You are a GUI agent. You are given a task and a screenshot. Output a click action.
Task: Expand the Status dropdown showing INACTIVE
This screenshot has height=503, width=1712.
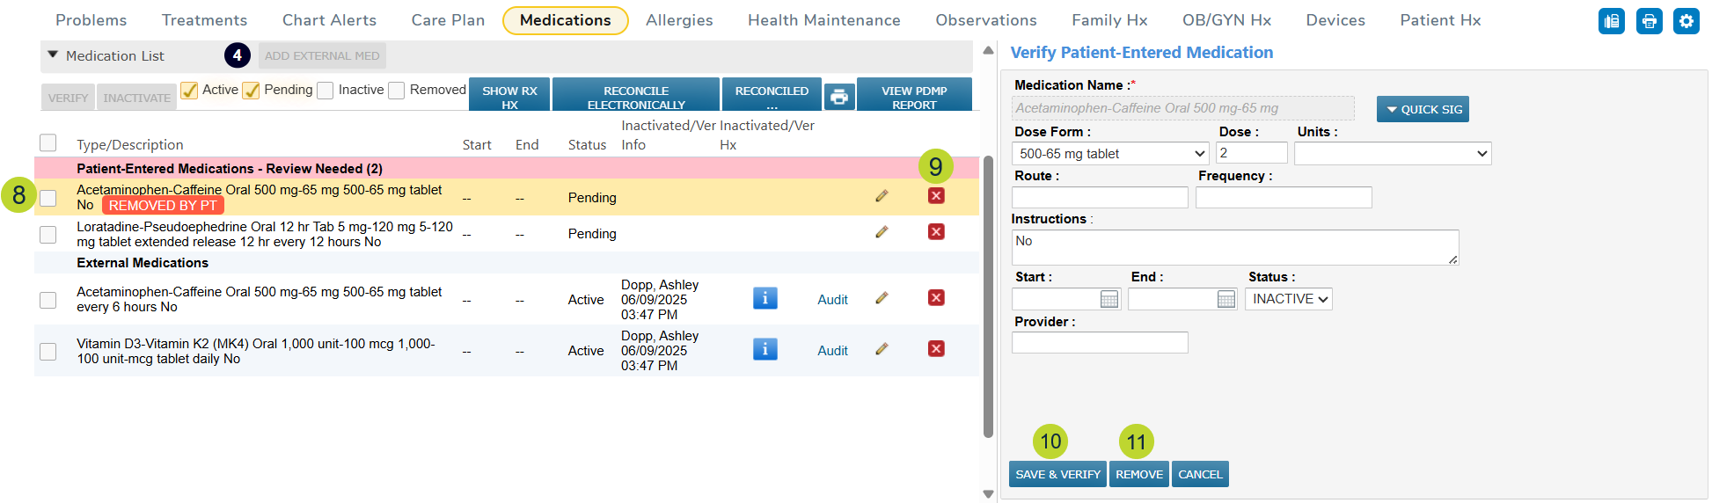click(x=1288, y=300)
